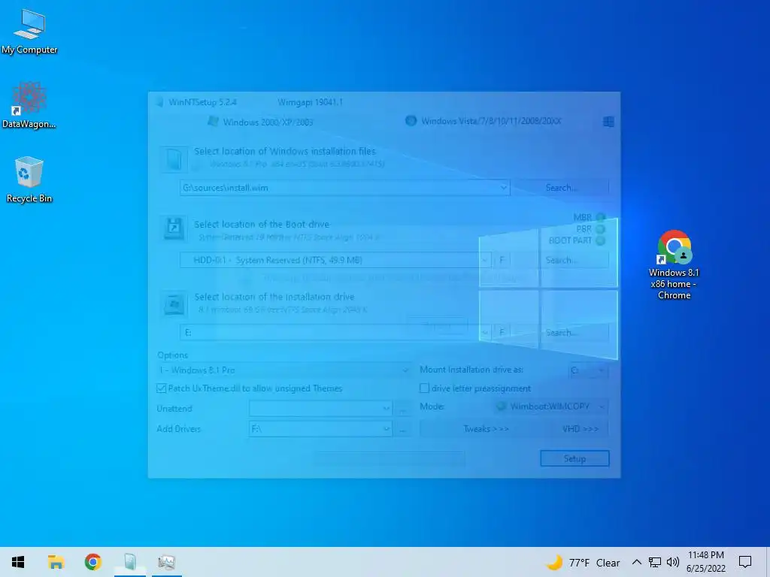Open the taskbar clock showing 11:48 PM
Image resolution: width=770 pixels, height=577 pixels.
click(x=705, y=562)
